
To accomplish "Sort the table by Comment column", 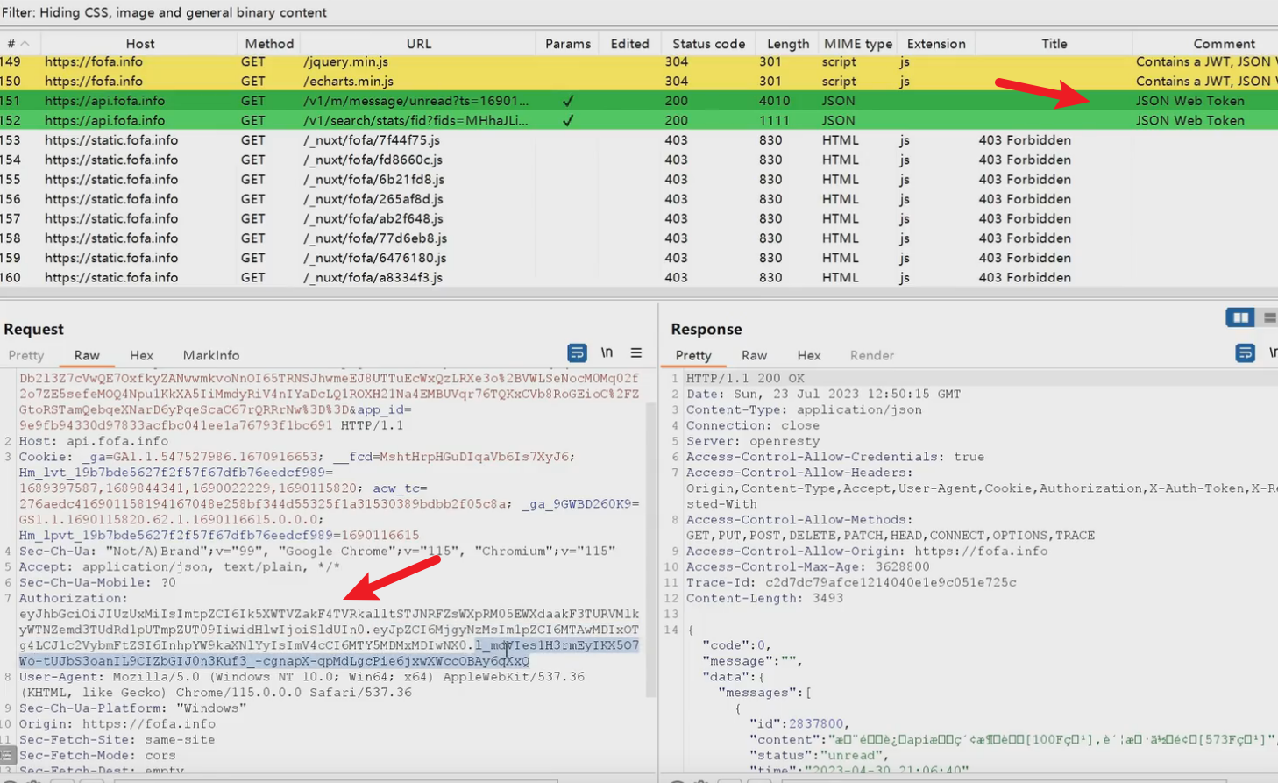I will (x=1224, y=44).
